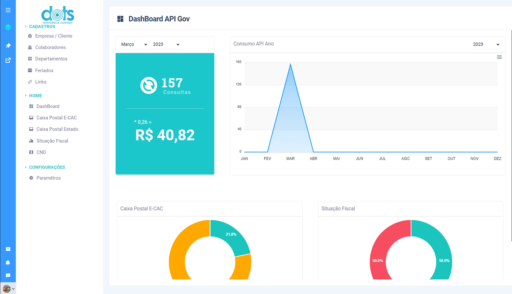Open the year dropdown beside Março

(166, 44)
